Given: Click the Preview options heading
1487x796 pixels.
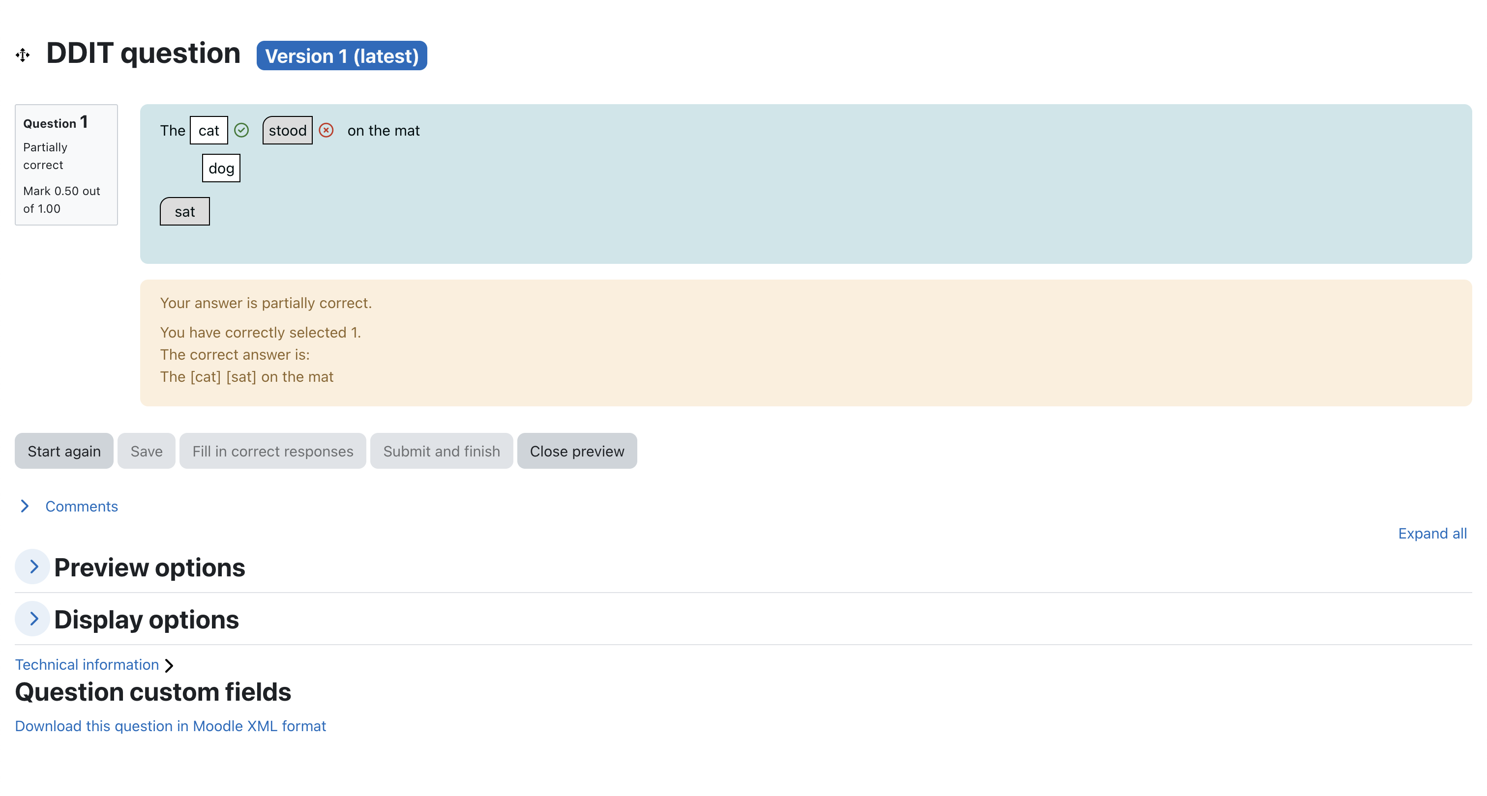Looking at the screenshot, I should coord(149,568).
